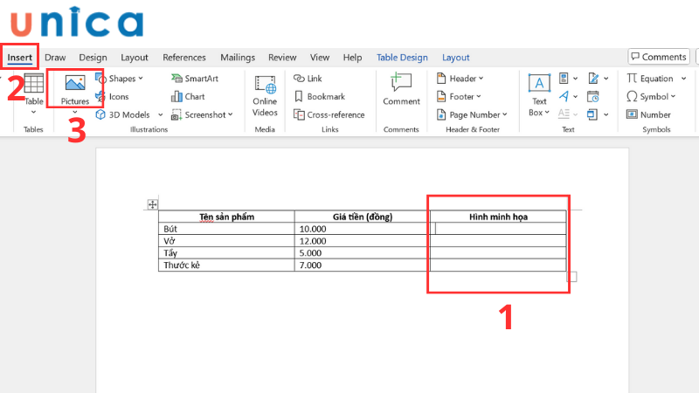Viewport: 699px width, 393px height.
Task: Insert a picture using Pictures icon
Action: tap(75, 86)
